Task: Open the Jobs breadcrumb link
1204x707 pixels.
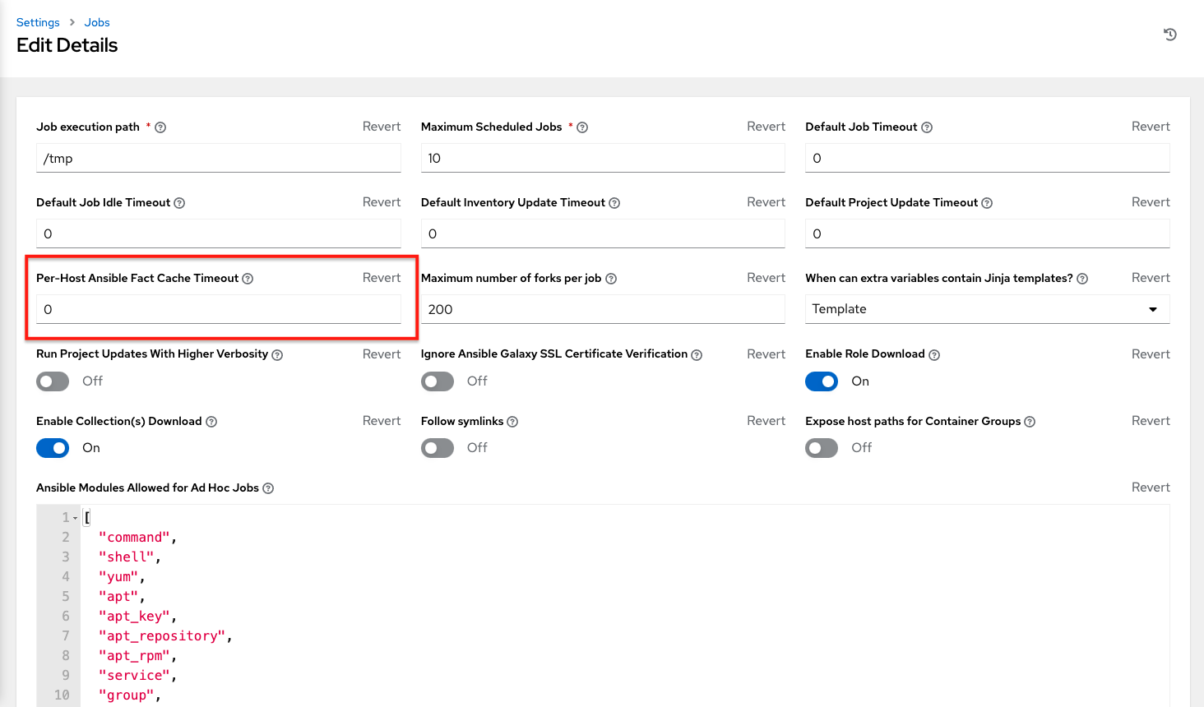Action: click(x=97, y=22)
